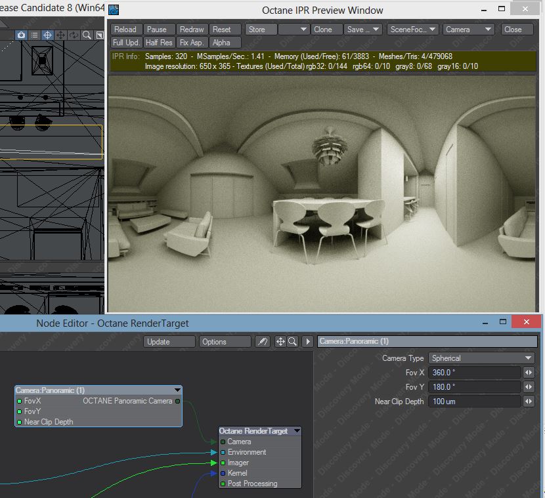
Task: Open the Options menu in Node Editor
Action: click(x=225, y=342)
